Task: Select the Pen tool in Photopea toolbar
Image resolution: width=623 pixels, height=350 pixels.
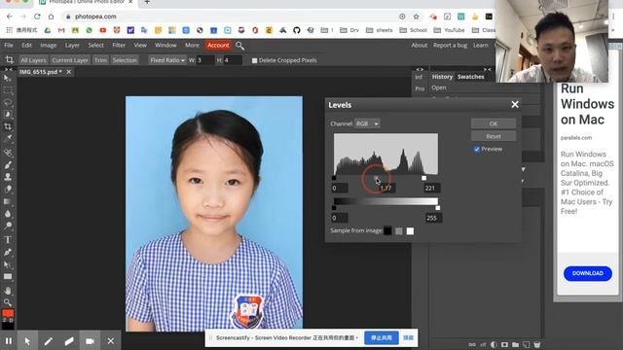Action: (x=7, y=252)
